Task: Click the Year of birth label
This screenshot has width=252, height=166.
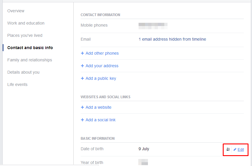Action: click(x=92, y=162)
